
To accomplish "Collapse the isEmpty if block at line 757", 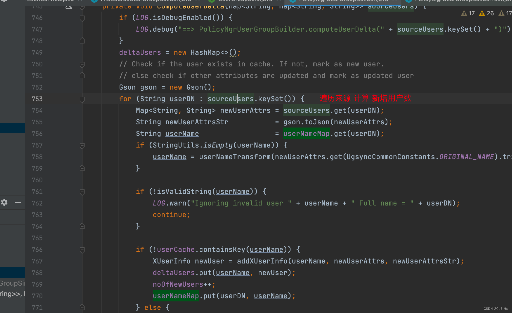I will (x=82, y=145).
